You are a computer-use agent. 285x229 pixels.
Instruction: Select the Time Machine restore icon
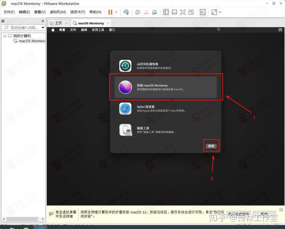125,66
